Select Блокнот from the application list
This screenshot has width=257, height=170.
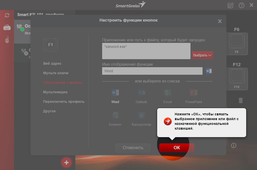(115, 119)
